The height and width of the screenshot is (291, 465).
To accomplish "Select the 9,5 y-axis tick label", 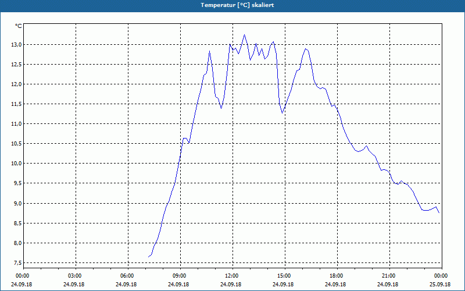I will (17, 183).
